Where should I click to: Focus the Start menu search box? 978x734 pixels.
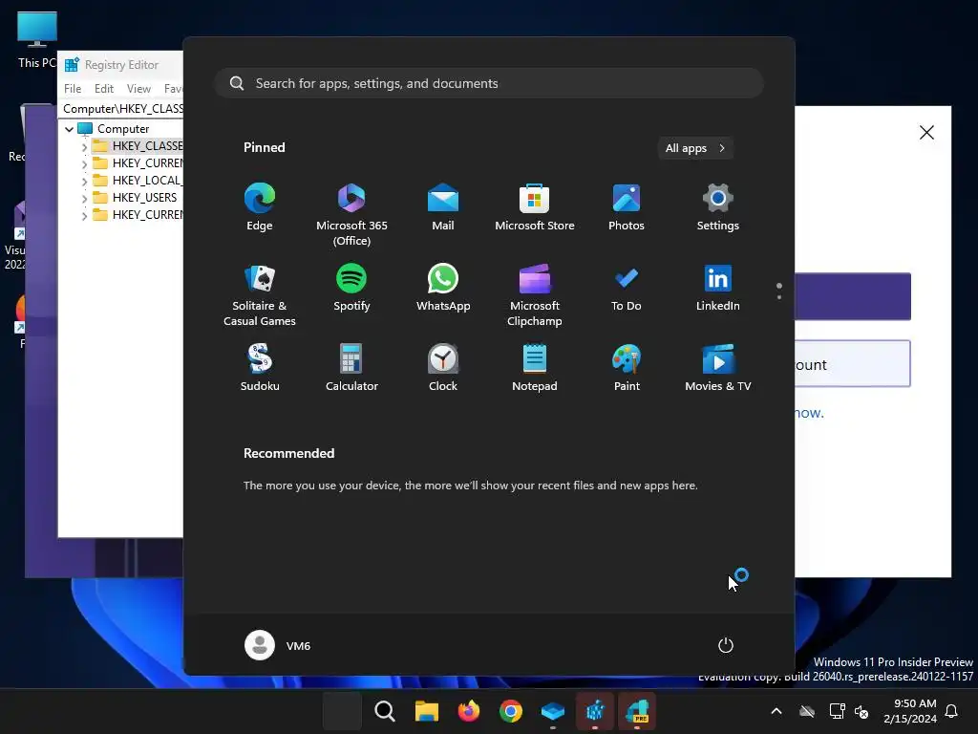pos(489,83)
